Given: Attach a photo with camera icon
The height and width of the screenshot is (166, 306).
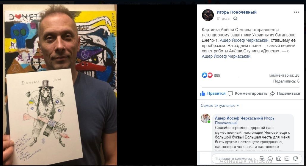Looking at the screenshot, I should pos(278,158).
